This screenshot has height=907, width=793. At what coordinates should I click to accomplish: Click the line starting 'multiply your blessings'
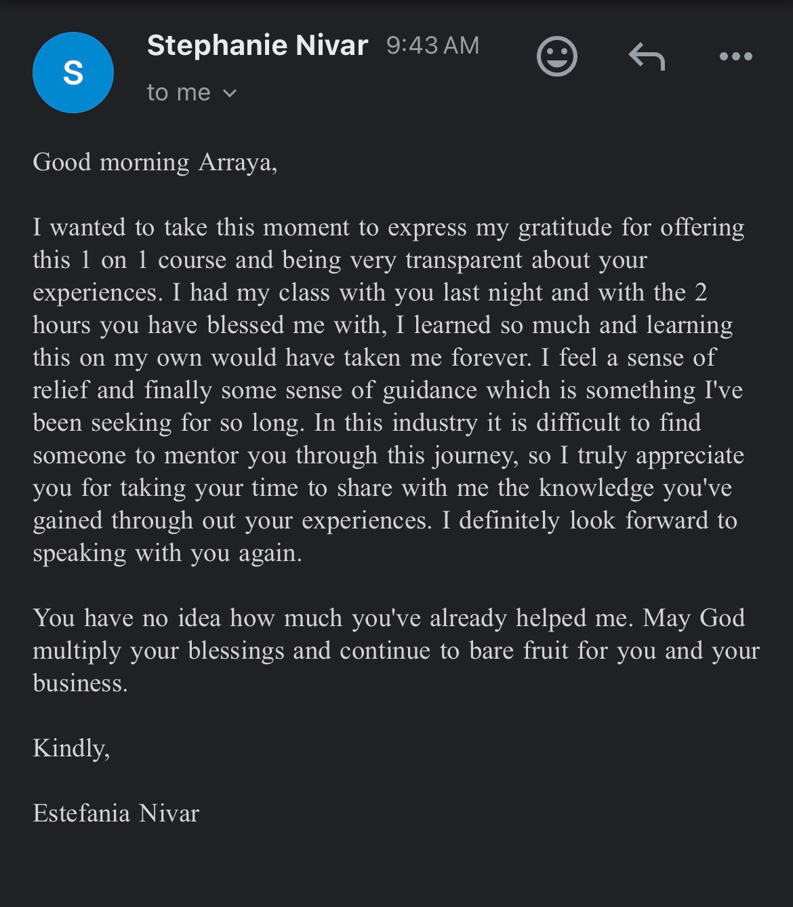point(396,651)
